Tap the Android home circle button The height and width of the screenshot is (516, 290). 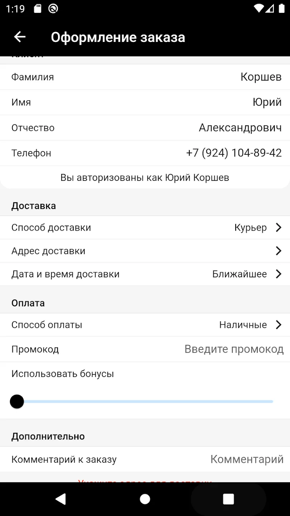tap(145, 499)
